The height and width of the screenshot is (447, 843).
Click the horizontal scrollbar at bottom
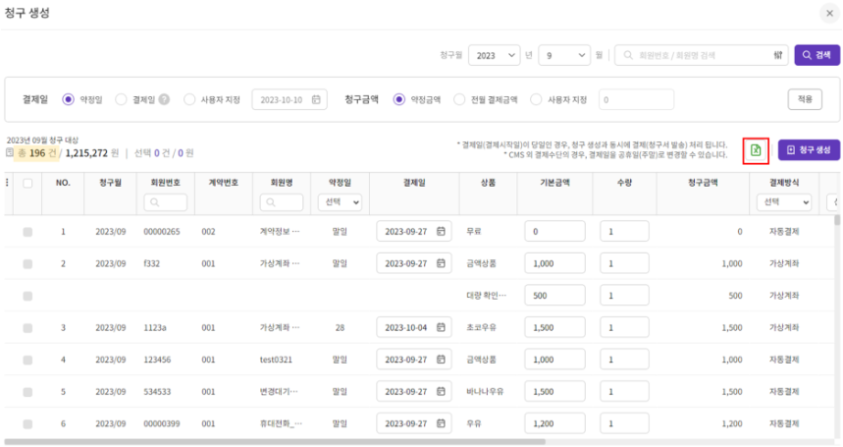click(x=275, y=442)
